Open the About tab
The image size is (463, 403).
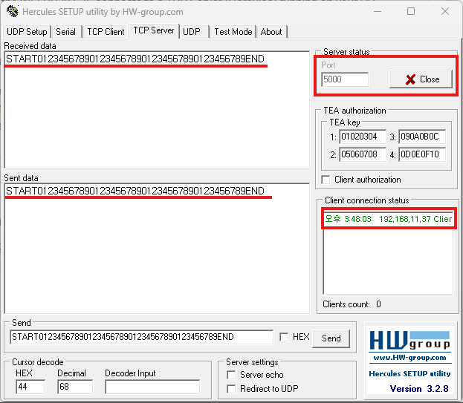tap(271, 32)
